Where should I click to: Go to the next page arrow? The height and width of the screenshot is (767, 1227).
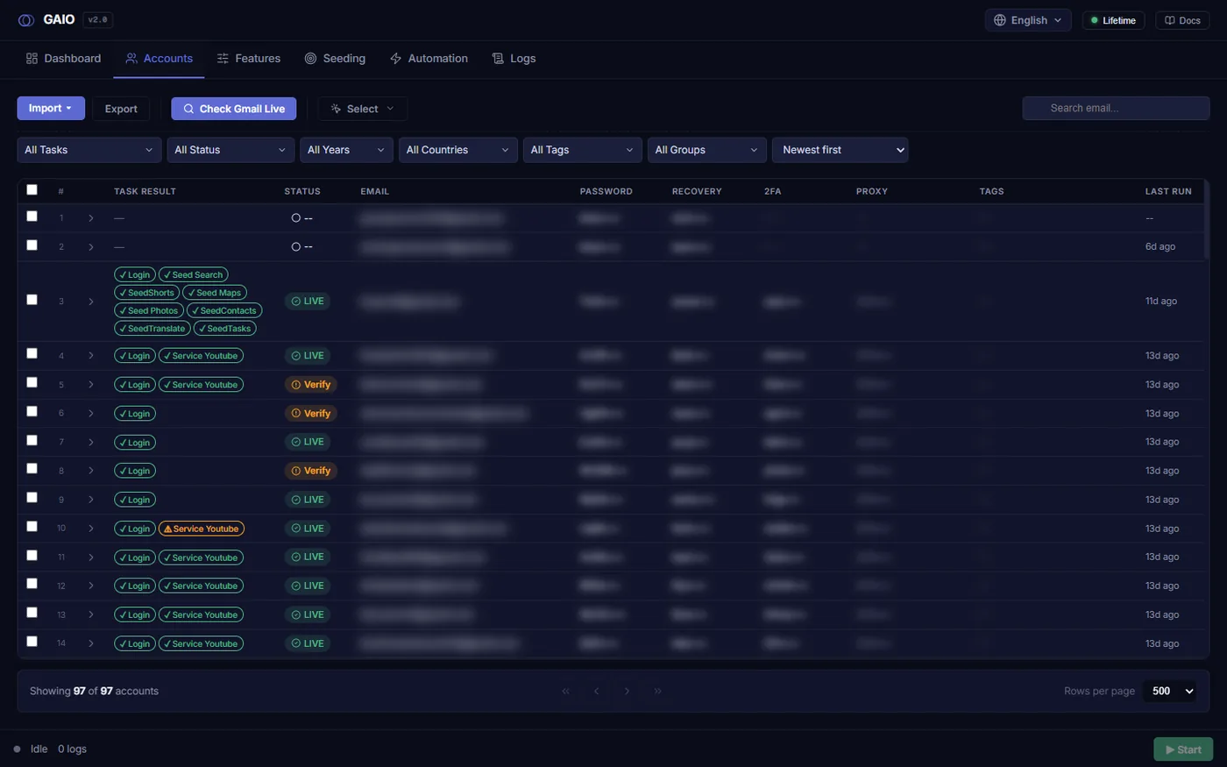(x=627, y=691)
